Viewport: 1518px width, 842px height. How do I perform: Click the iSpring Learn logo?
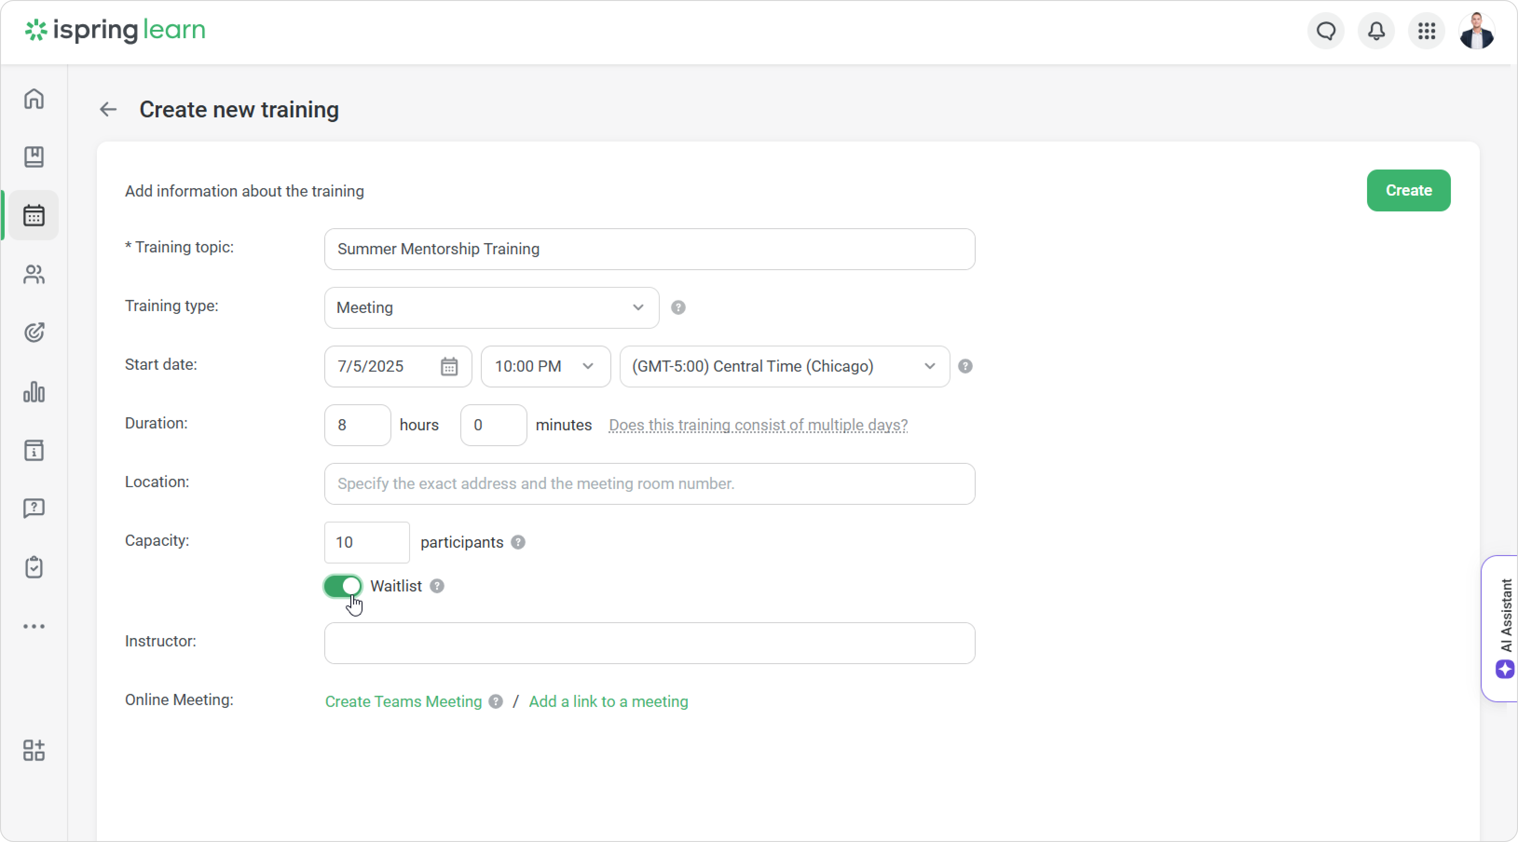(115, 30)
